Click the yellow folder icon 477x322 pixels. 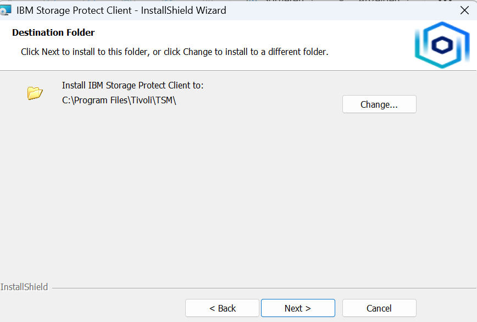[x=35, y=93]
